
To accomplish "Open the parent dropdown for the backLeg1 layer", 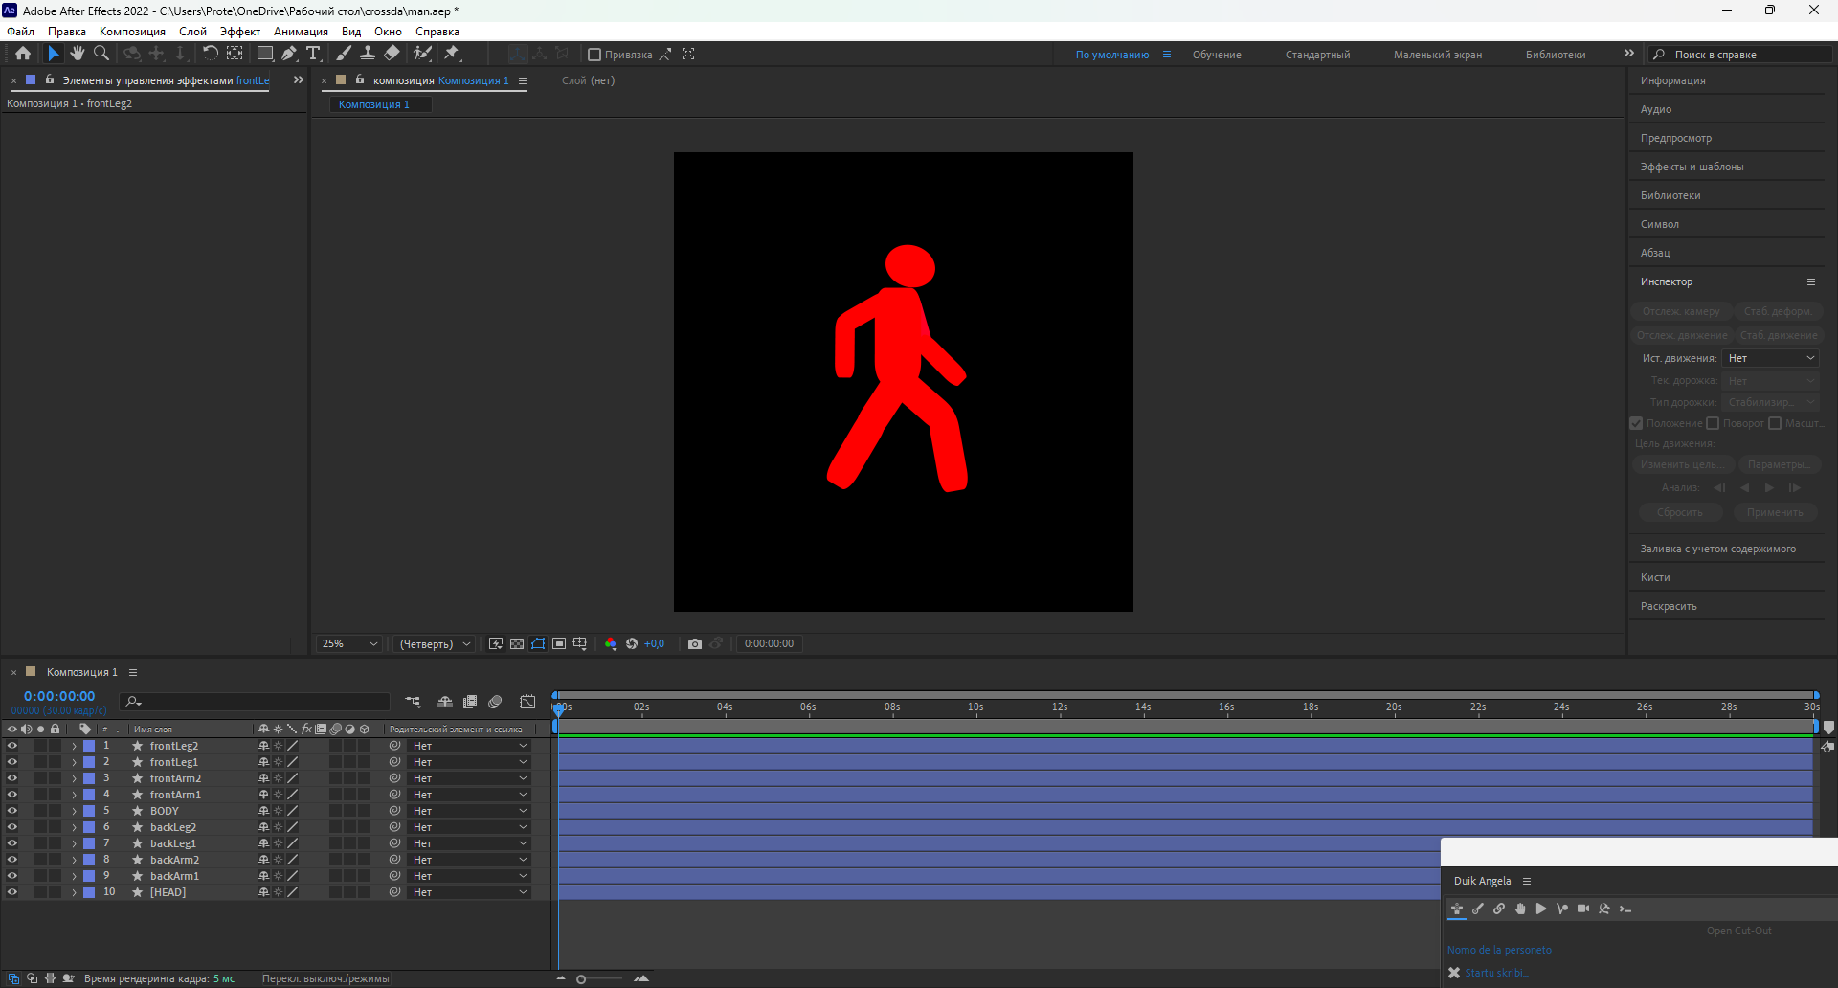I will point(469,843).
